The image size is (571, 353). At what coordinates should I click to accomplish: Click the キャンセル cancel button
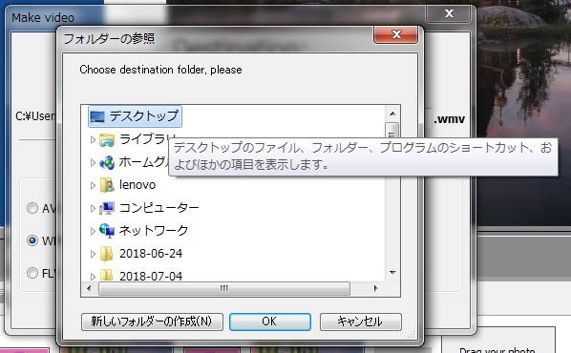[361, 322]
